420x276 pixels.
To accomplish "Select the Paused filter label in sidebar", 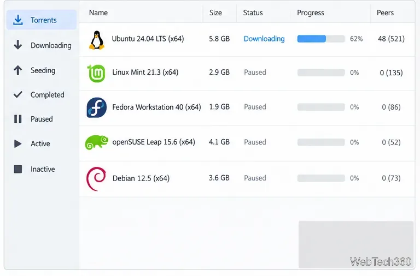I will (42, 119).
